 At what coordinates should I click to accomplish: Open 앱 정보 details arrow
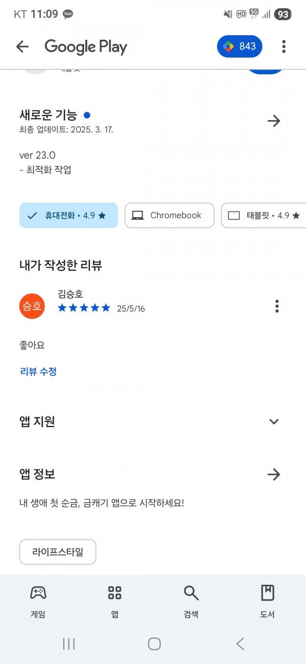pos(274,475)
